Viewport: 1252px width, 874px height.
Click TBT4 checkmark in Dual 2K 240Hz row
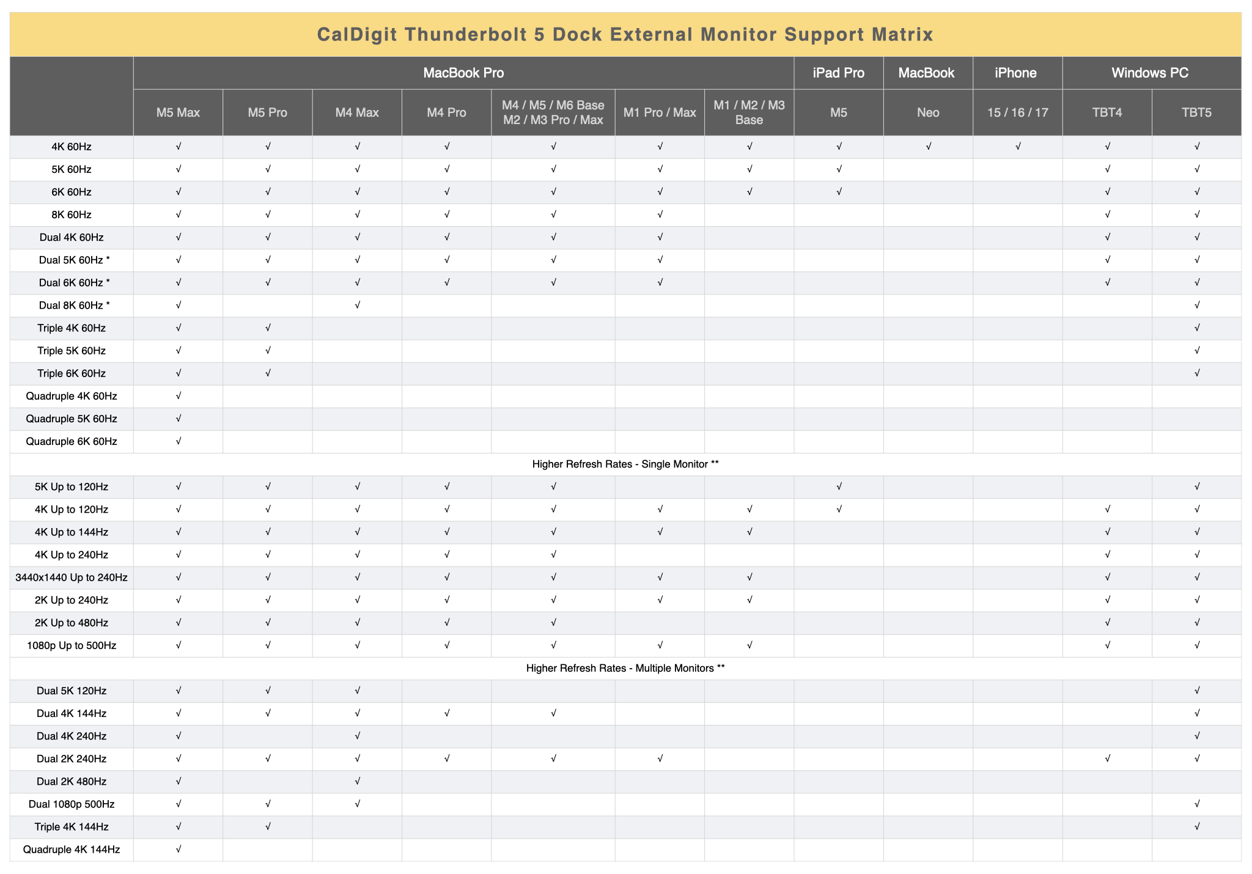[x=1107, y=758]
